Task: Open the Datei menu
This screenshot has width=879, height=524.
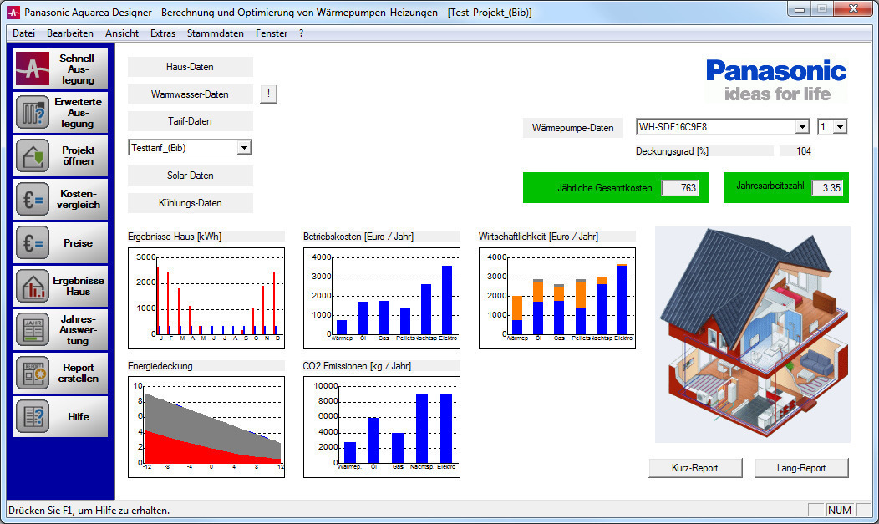Action: point(23,33)
